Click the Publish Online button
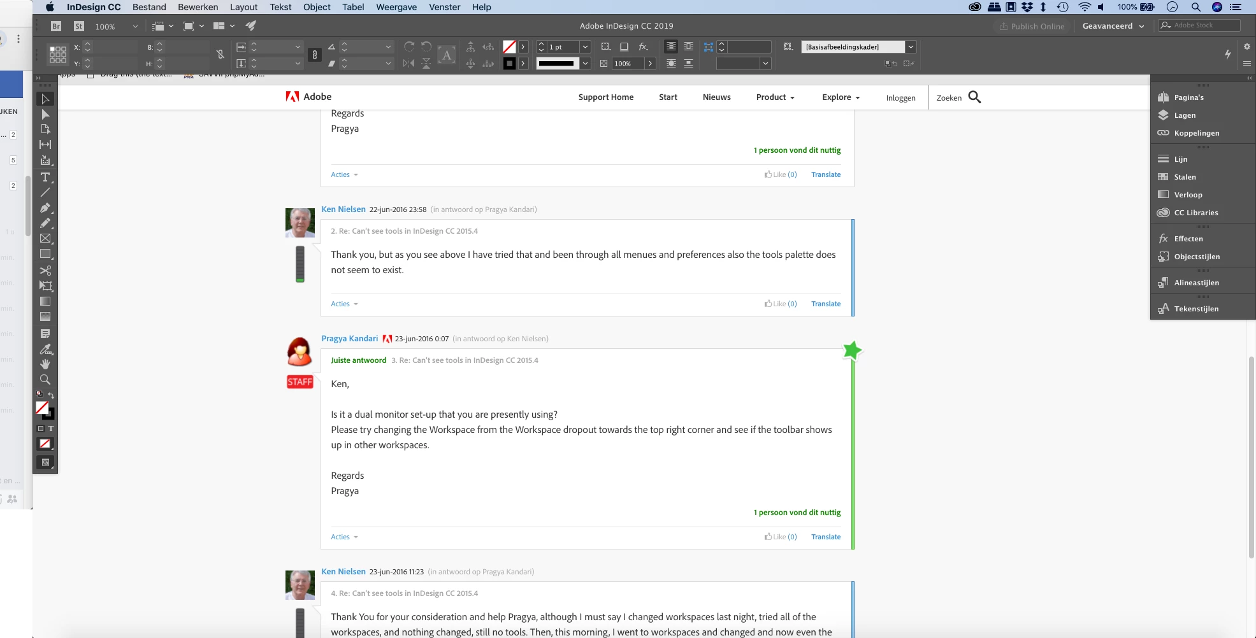The image size is (1256, 638). [1032, 26]
